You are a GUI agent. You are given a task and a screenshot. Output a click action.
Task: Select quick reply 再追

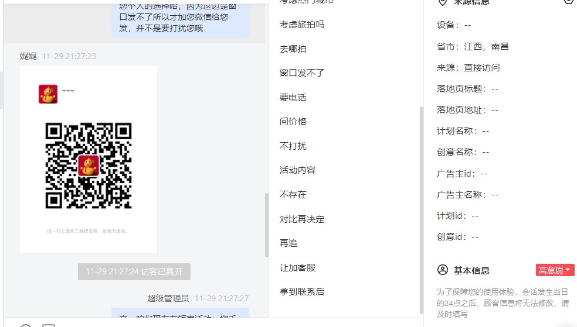tap(288, 243)
